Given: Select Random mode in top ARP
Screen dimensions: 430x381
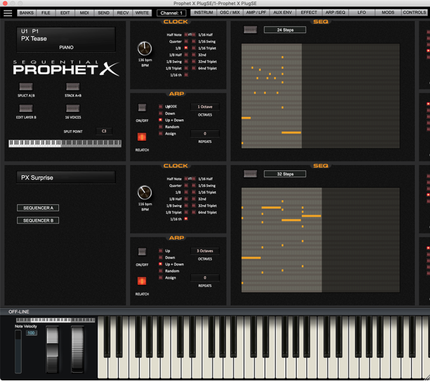Looking at the screenshot, I should click(161, 127).
